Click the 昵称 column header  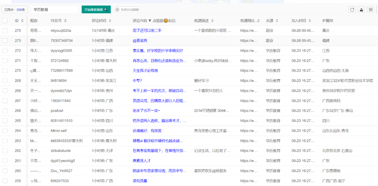tap(34, 21)
